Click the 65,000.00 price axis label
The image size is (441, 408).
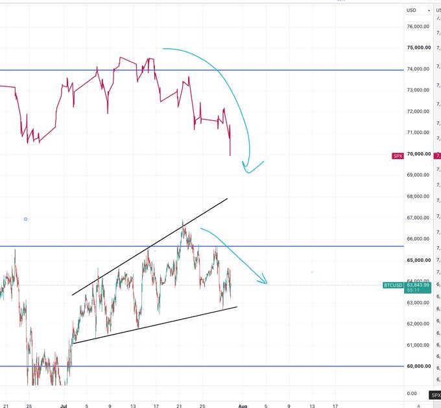click(x=419, y=260)
